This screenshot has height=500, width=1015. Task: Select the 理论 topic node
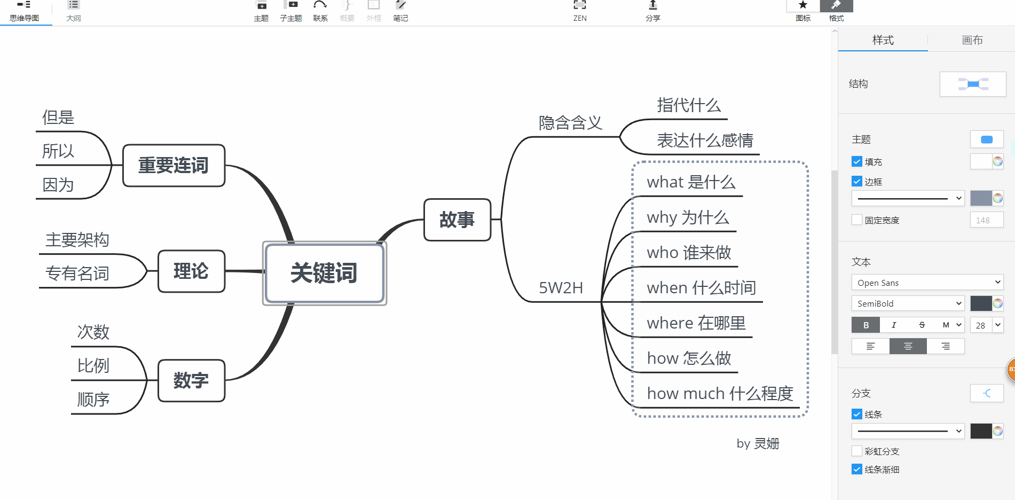(x=191, y=271)
